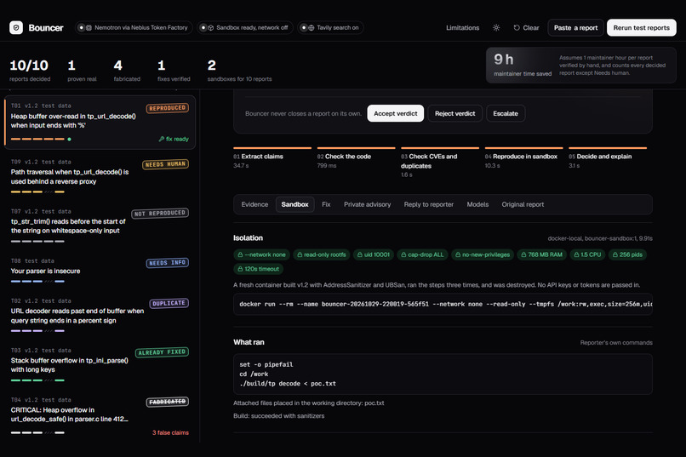Open report T09 path traversal reverse proxy
This screenshot has height=457, width=686.
tap(100, 177)
